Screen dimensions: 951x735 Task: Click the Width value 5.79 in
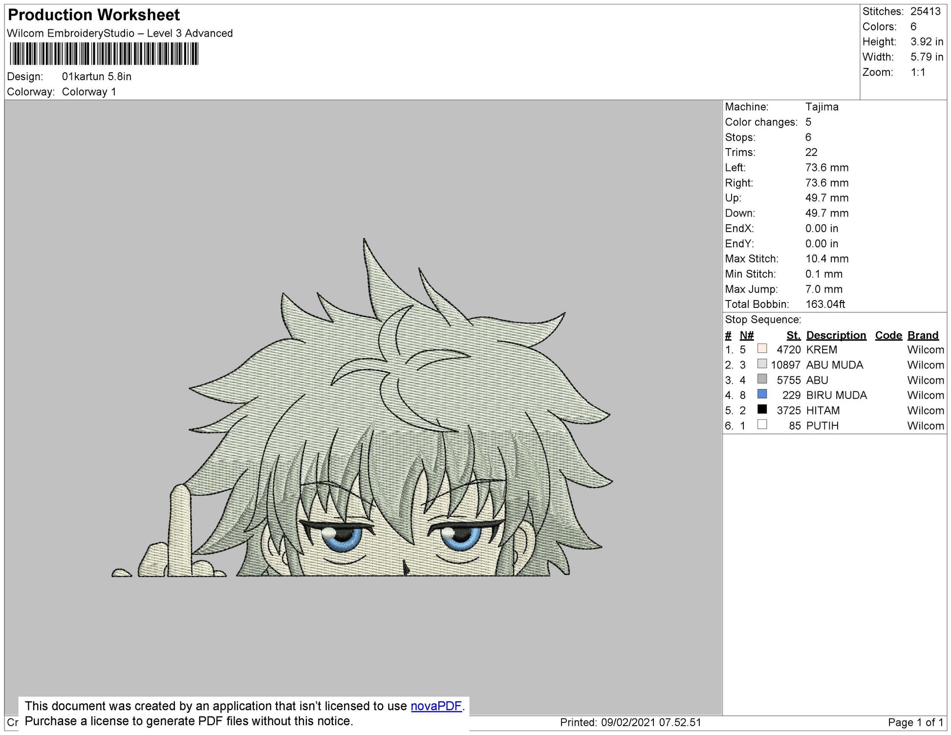927,57
